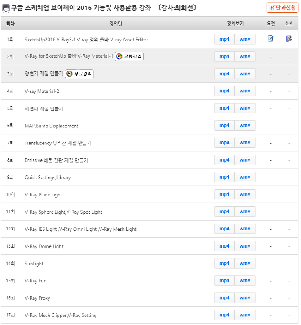
Task: Open mp4 for MAP,Bump,Displacement
Action: 224,126
